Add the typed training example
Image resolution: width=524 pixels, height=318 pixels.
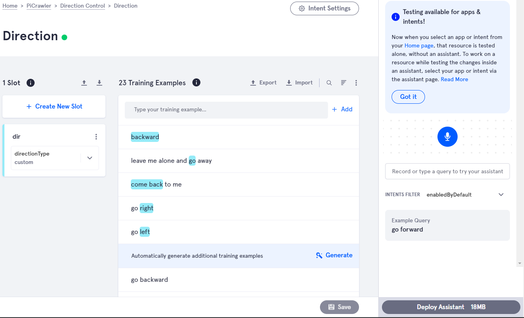coord(342,109)
